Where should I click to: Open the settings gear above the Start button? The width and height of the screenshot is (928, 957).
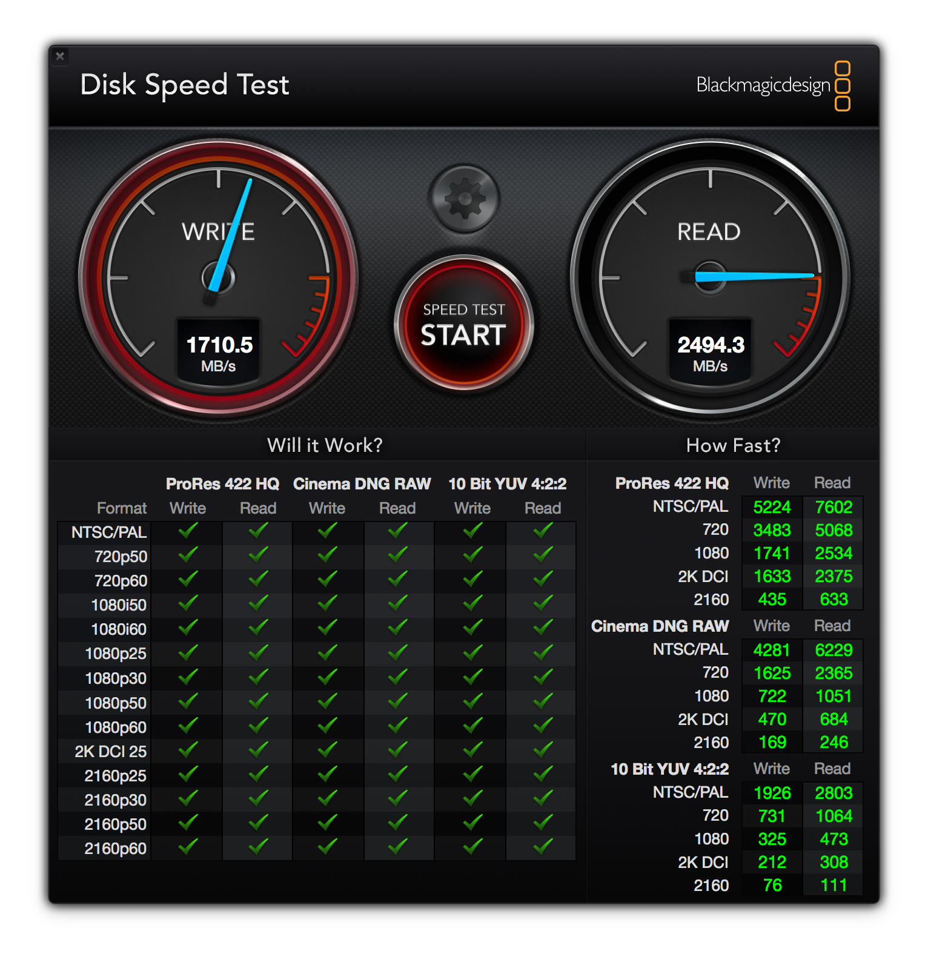(464, 199)
